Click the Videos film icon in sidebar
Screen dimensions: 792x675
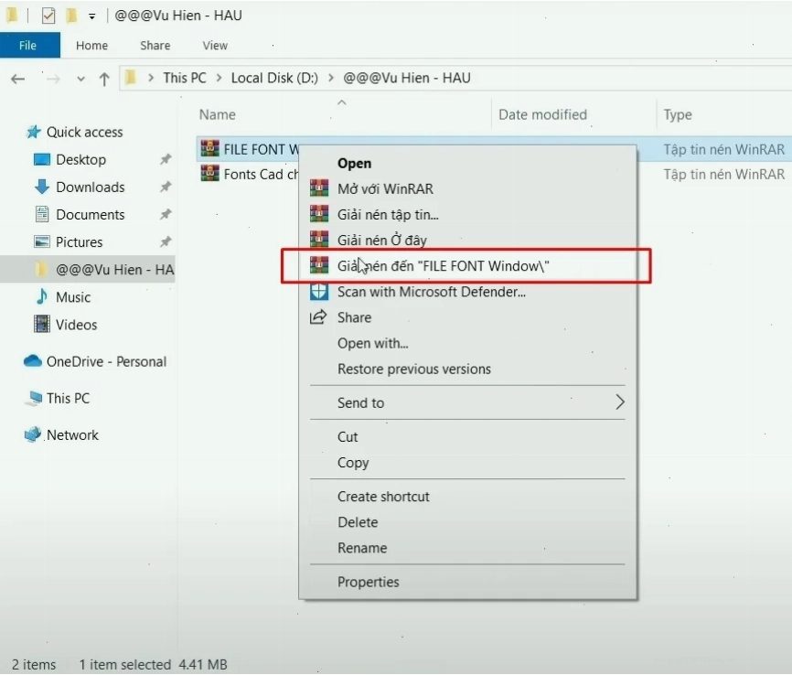[41, 324]
